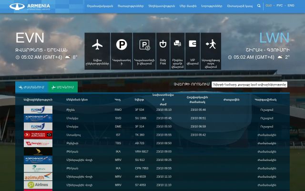Viewport: 305px width, 191px height.
Task: Click estimated time 23/10 05:46
Action: click(x=198, y=110)
